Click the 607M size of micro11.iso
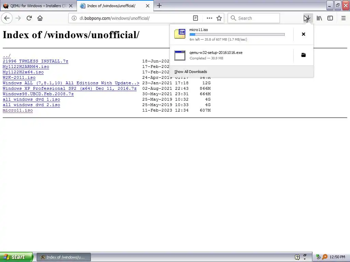 pos(205,110)
